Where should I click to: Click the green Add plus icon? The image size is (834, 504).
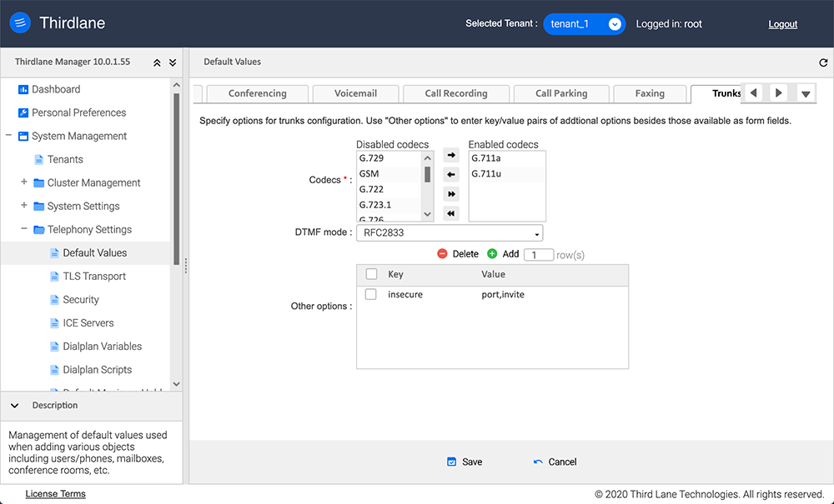point(492,254)
